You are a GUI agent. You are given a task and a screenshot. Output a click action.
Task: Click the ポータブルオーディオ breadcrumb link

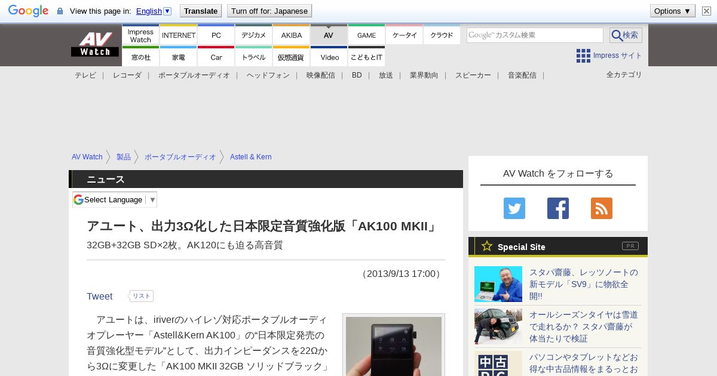pyautogui.click(x=180, y=157)
